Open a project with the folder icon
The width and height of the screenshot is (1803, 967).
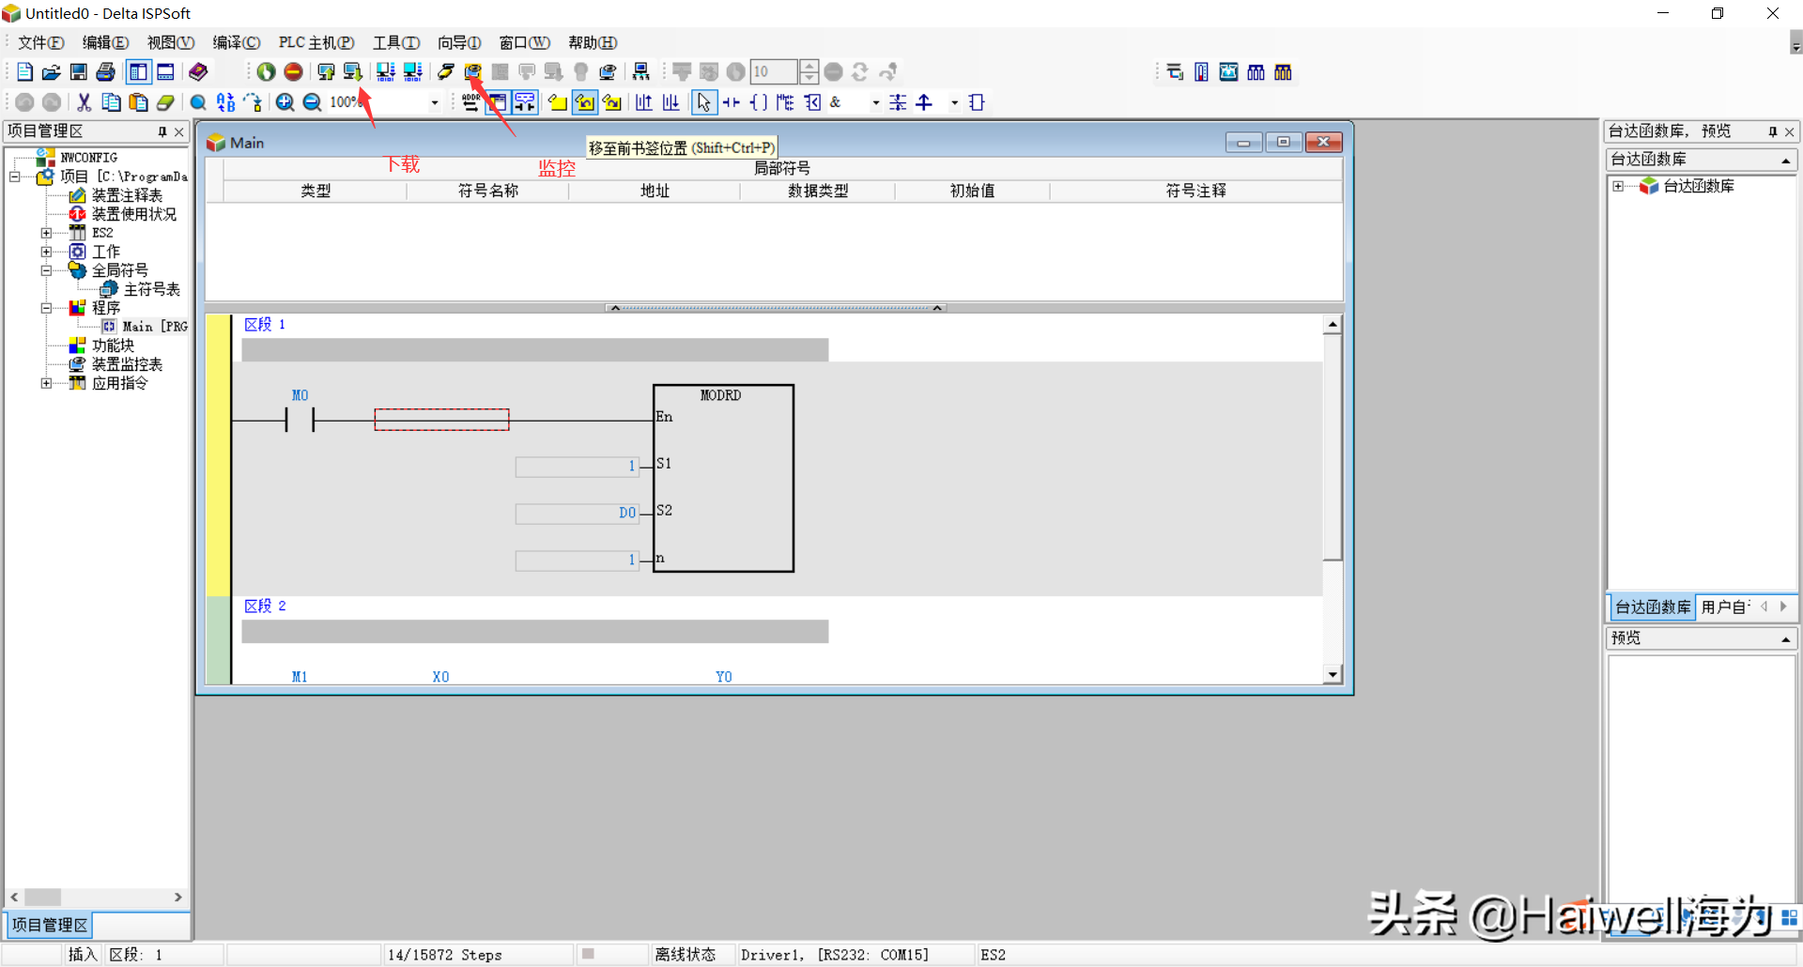tap(52, 72)
